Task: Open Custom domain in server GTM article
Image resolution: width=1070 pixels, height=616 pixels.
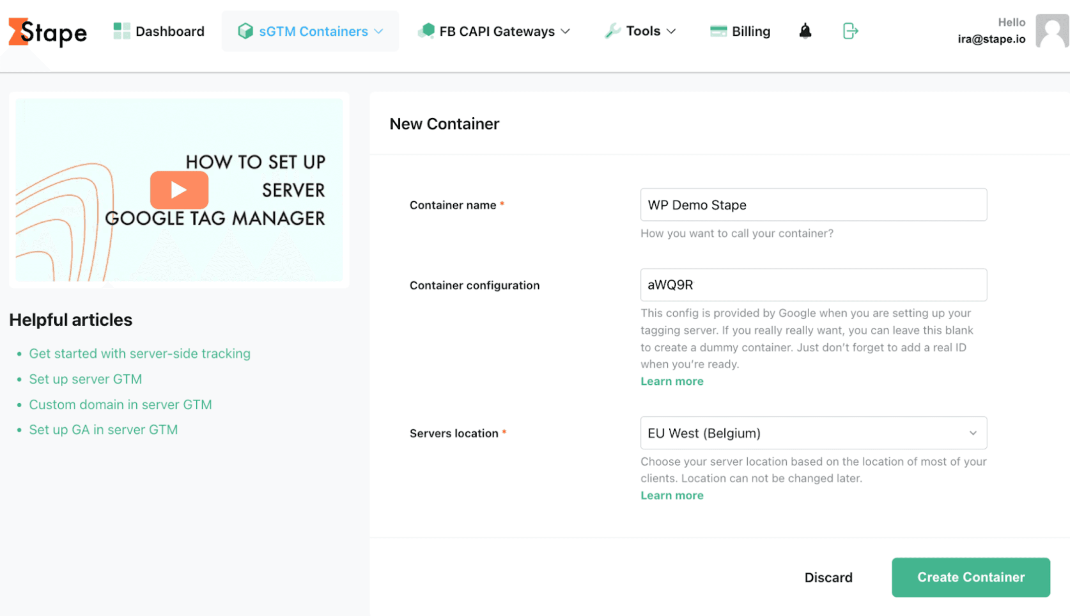Action: tap(120, 404)
